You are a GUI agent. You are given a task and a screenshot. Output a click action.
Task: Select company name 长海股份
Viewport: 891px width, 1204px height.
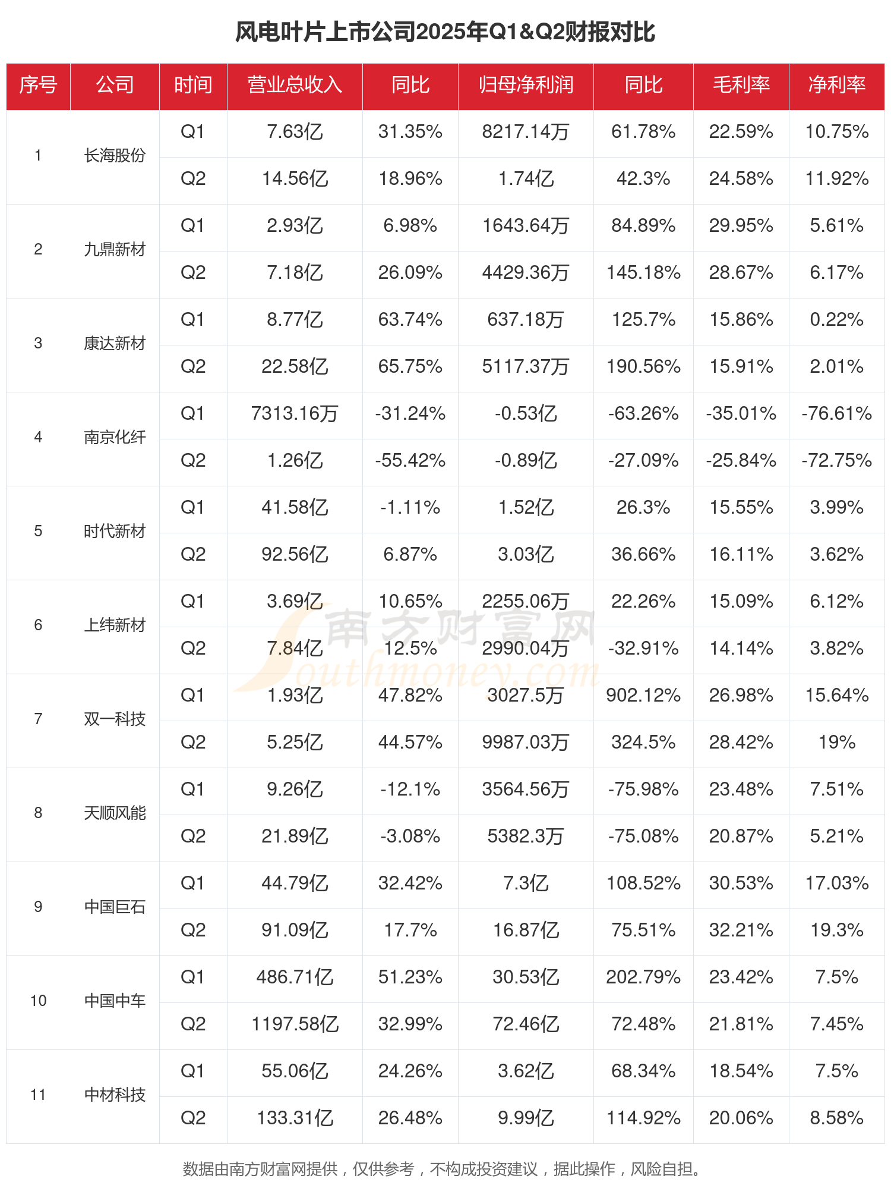point(115,156)
